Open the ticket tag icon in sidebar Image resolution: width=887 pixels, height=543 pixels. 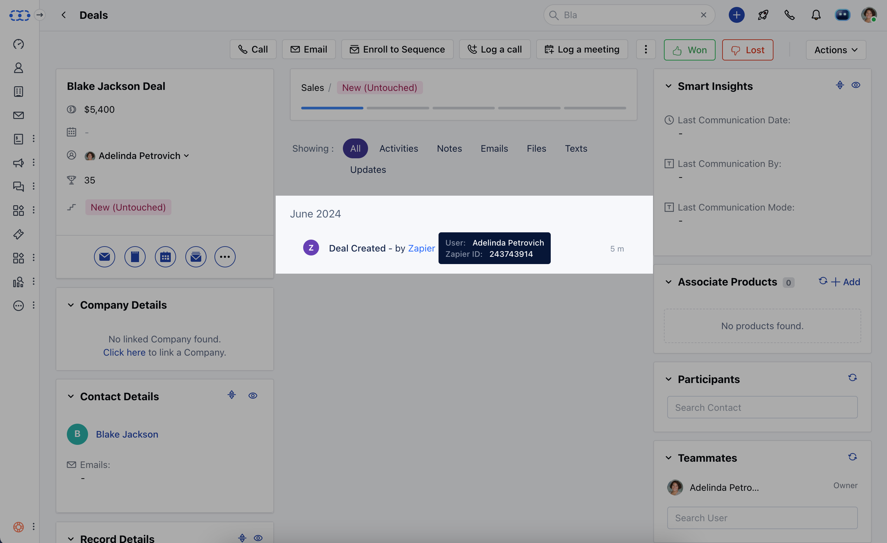[x=18, y=234]
